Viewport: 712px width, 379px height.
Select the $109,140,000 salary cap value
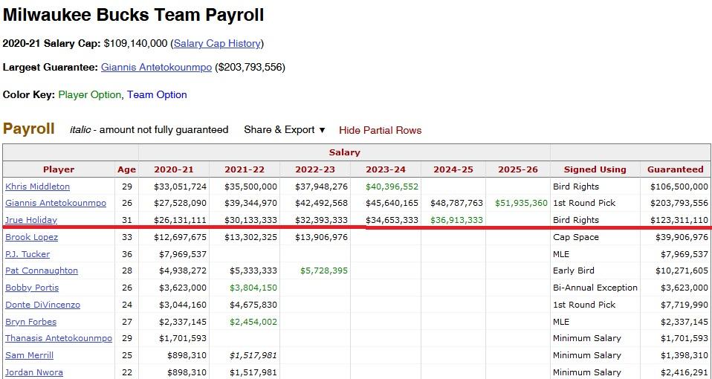click(136, 44)
